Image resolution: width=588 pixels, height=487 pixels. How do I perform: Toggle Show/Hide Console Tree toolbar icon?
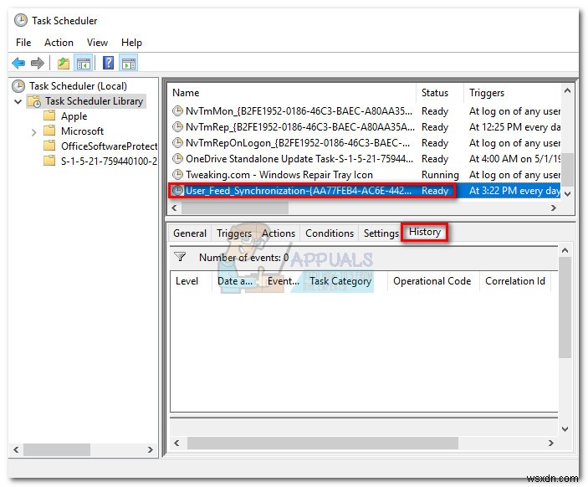[84, 63]
